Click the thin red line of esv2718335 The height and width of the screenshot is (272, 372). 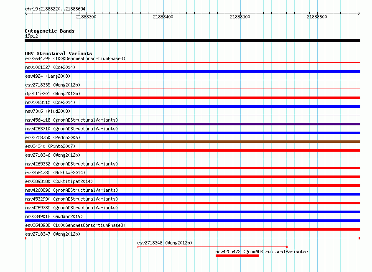192,89
